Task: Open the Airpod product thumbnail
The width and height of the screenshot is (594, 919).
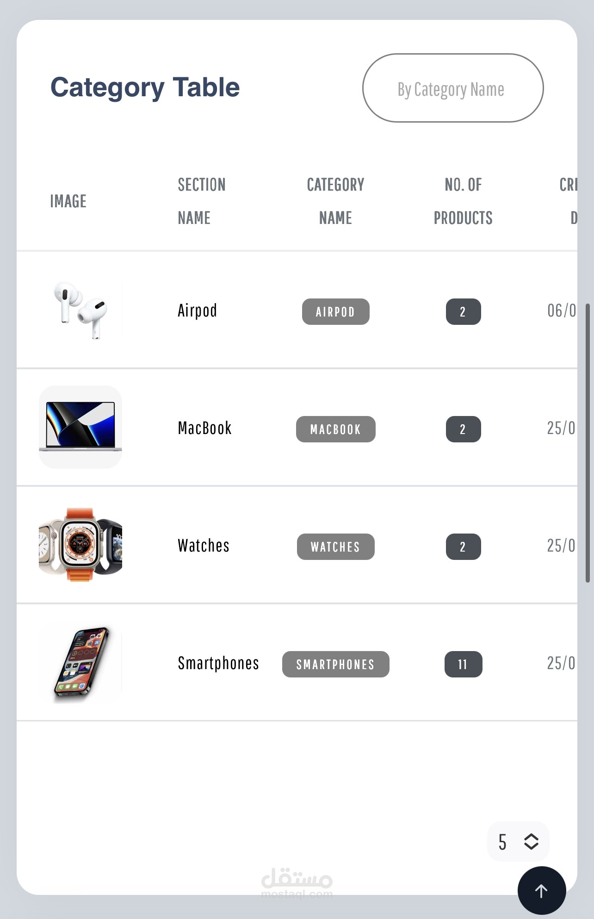Action: coord(80,310)
